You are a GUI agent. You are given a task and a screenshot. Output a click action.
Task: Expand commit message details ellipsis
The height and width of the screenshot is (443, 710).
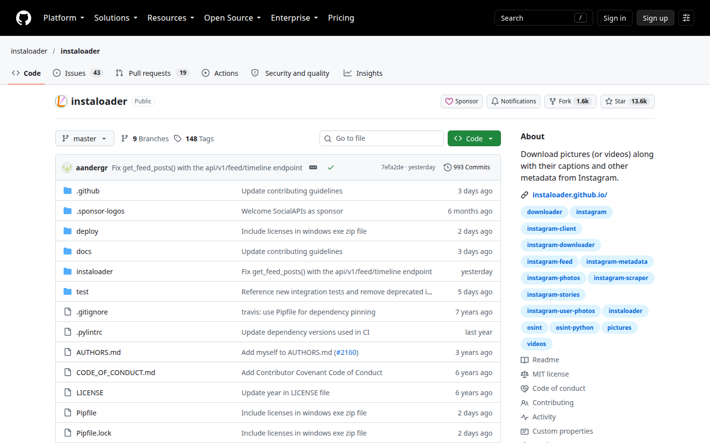pos(313,167)
